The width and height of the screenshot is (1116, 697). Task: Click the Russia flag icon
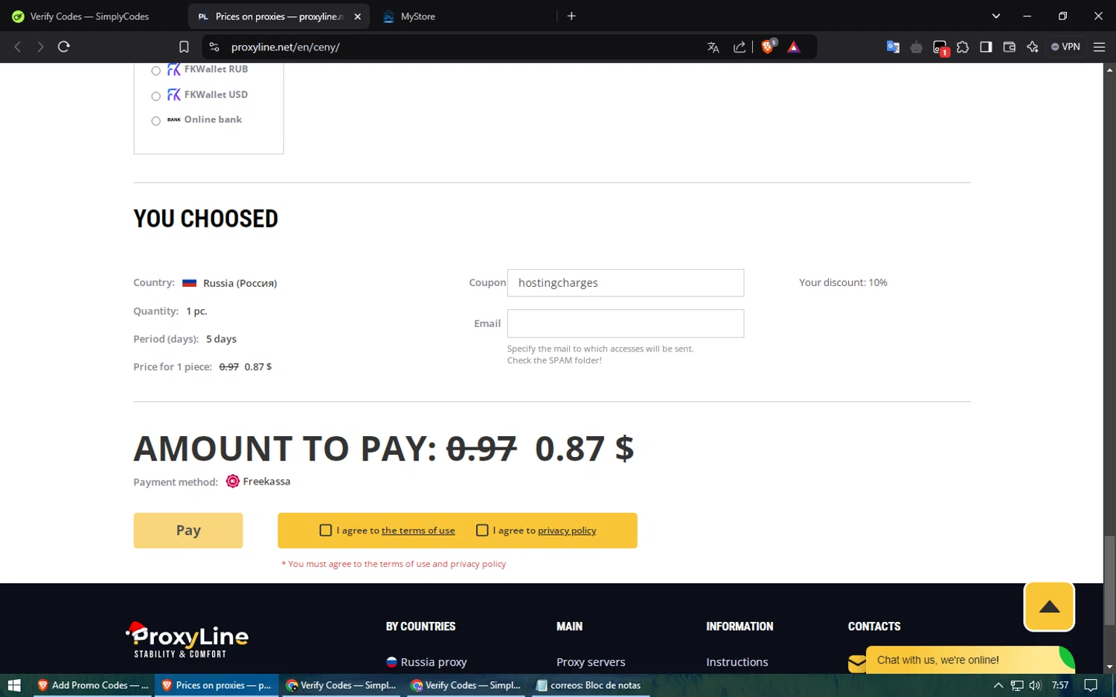coord(190,283)
